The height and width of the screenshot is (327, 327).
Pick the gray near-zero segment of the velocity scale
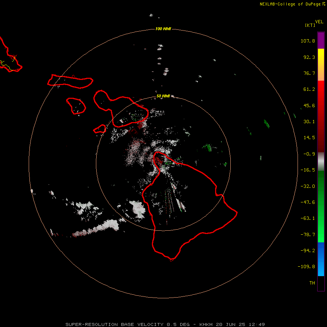pos(321,161)
